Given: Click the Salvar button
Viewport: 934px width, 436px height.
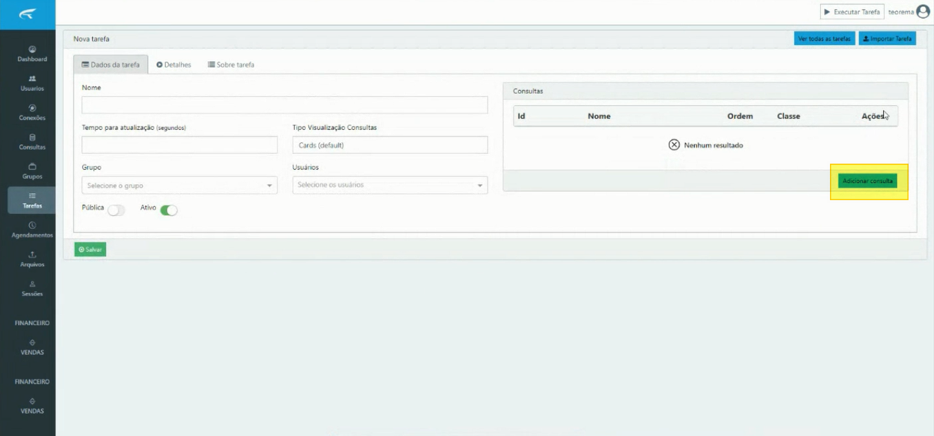Looking at the screenshot, I should coord(90,250).
